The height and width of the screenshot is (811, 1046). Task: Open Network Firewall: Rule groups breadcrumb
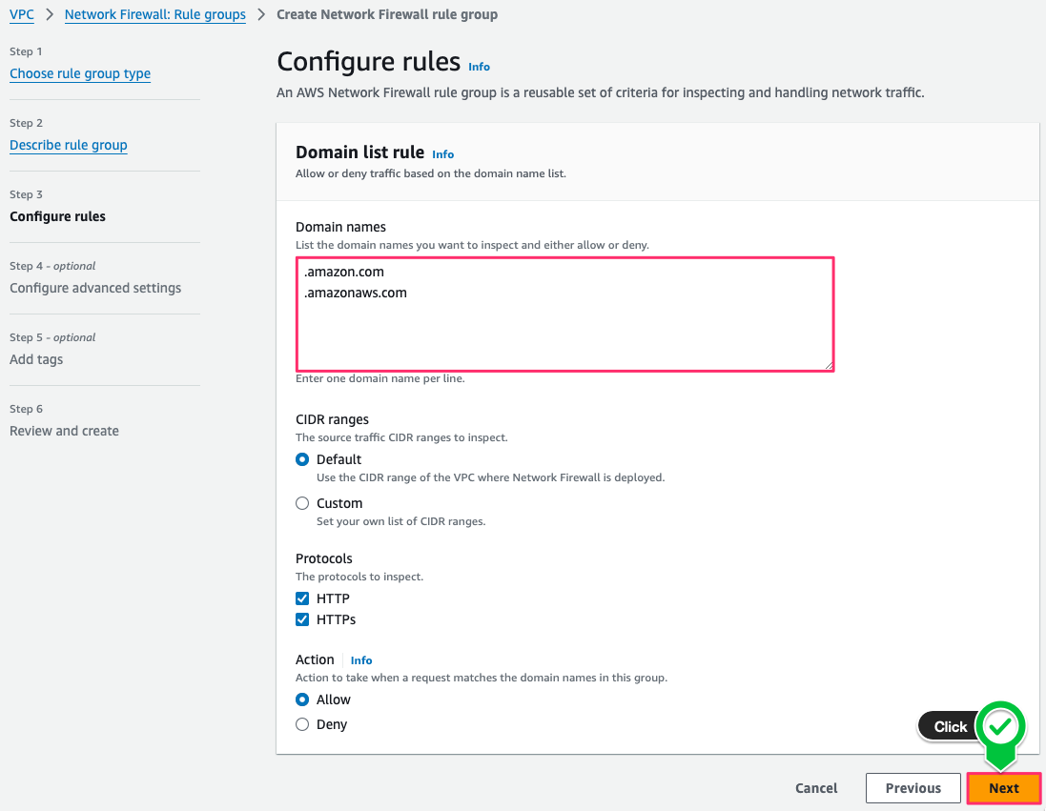pos(154,14)
